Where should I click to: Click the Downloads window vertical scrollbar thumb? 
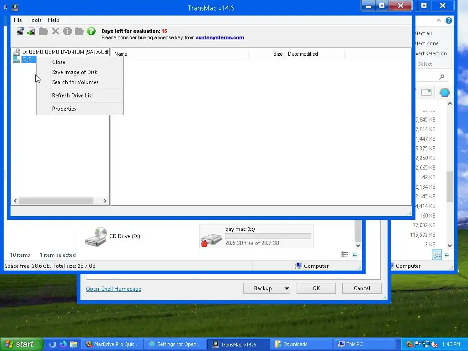(x=450, y=186)
